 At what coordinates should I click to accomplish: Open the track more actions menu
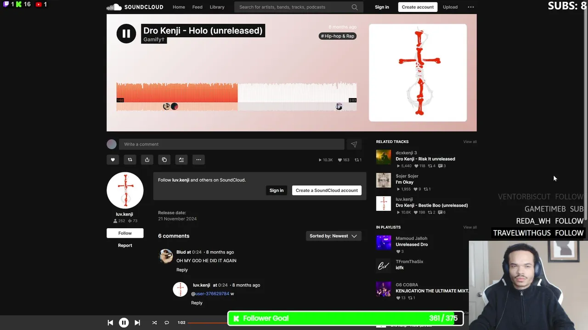[198, 159]
